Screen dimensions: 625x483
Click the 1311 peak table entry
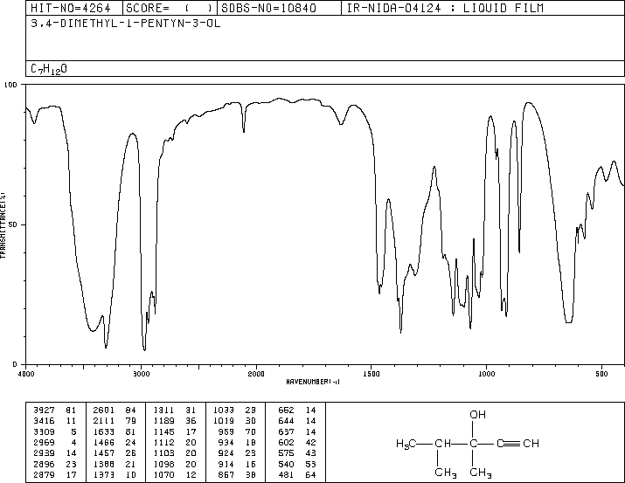[x=175, y=410]
